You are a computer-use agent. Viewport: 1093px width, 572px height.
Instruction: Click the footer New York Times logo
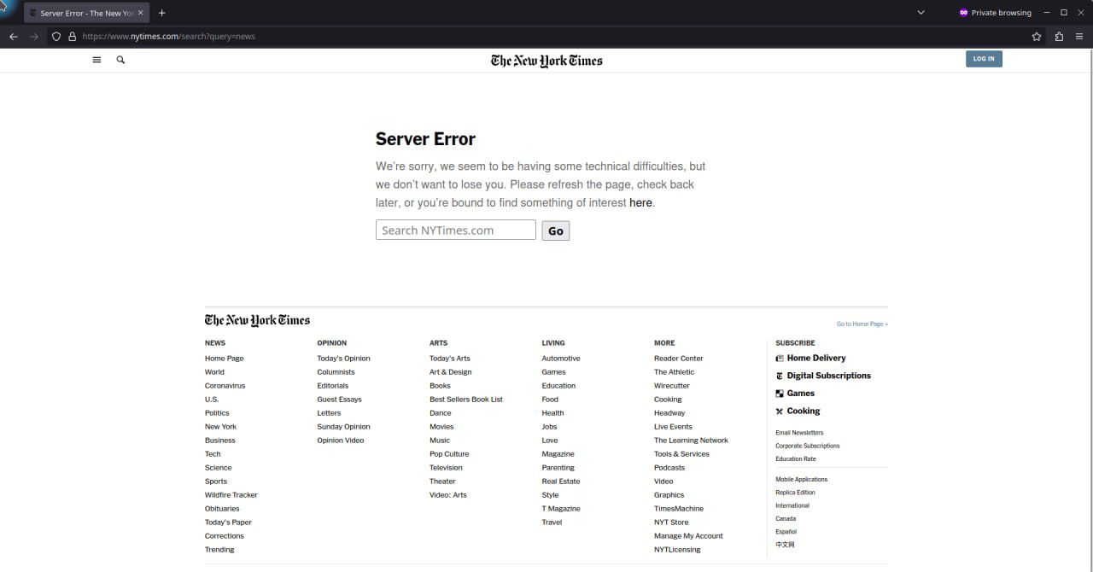[x=257, y=320]
